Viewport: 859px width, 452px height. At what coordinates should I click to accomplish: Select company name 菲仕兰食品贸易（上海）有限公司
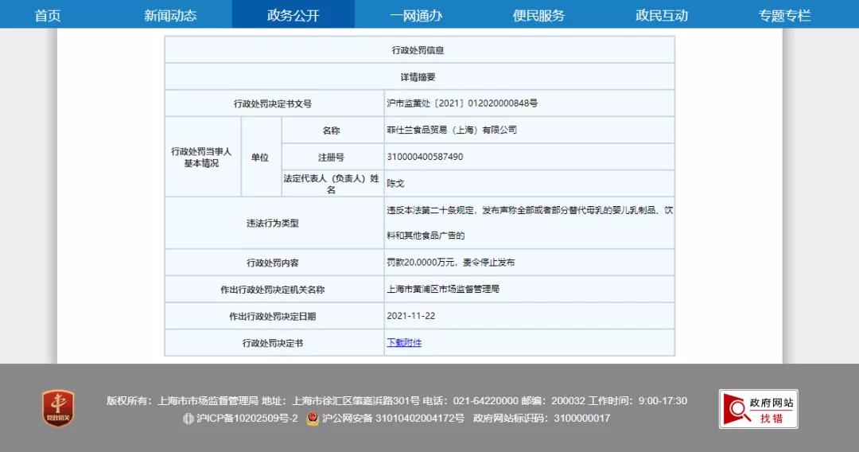click(452, 130)
